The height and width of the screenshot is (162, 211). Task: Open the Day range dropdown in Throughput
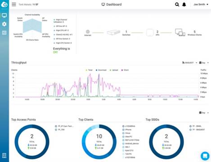pyautogui.click(x=204, y=63)
